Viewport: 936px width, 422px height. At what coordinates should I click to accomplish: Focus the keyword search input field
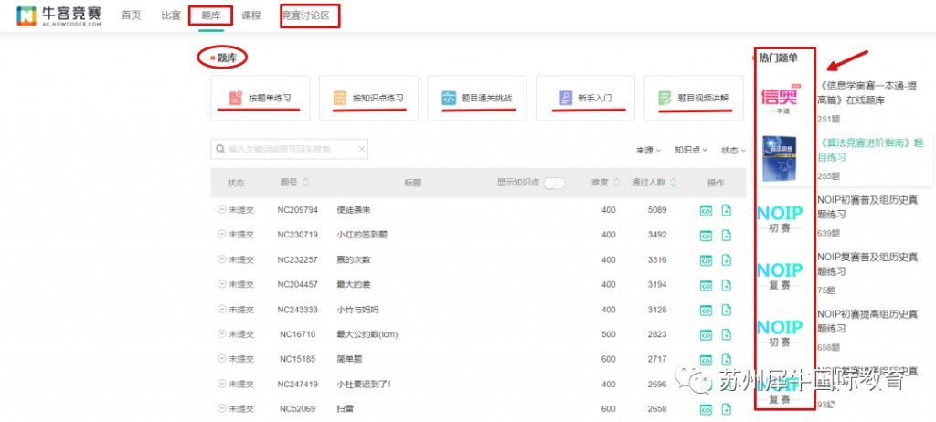[289, 149]
